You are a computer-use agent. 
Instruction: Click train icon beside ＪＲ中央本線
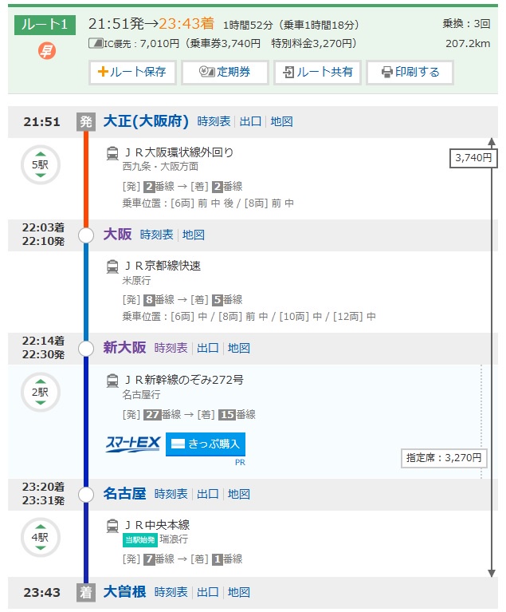[112, 526]
